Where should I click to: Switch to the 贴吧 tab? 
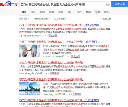pyautogui.click(x=42, y=12)
